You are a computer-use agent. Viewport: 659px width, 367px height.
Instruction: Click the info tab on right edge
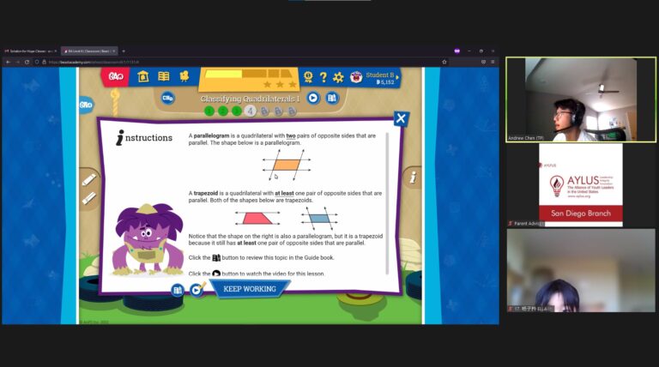413,177
